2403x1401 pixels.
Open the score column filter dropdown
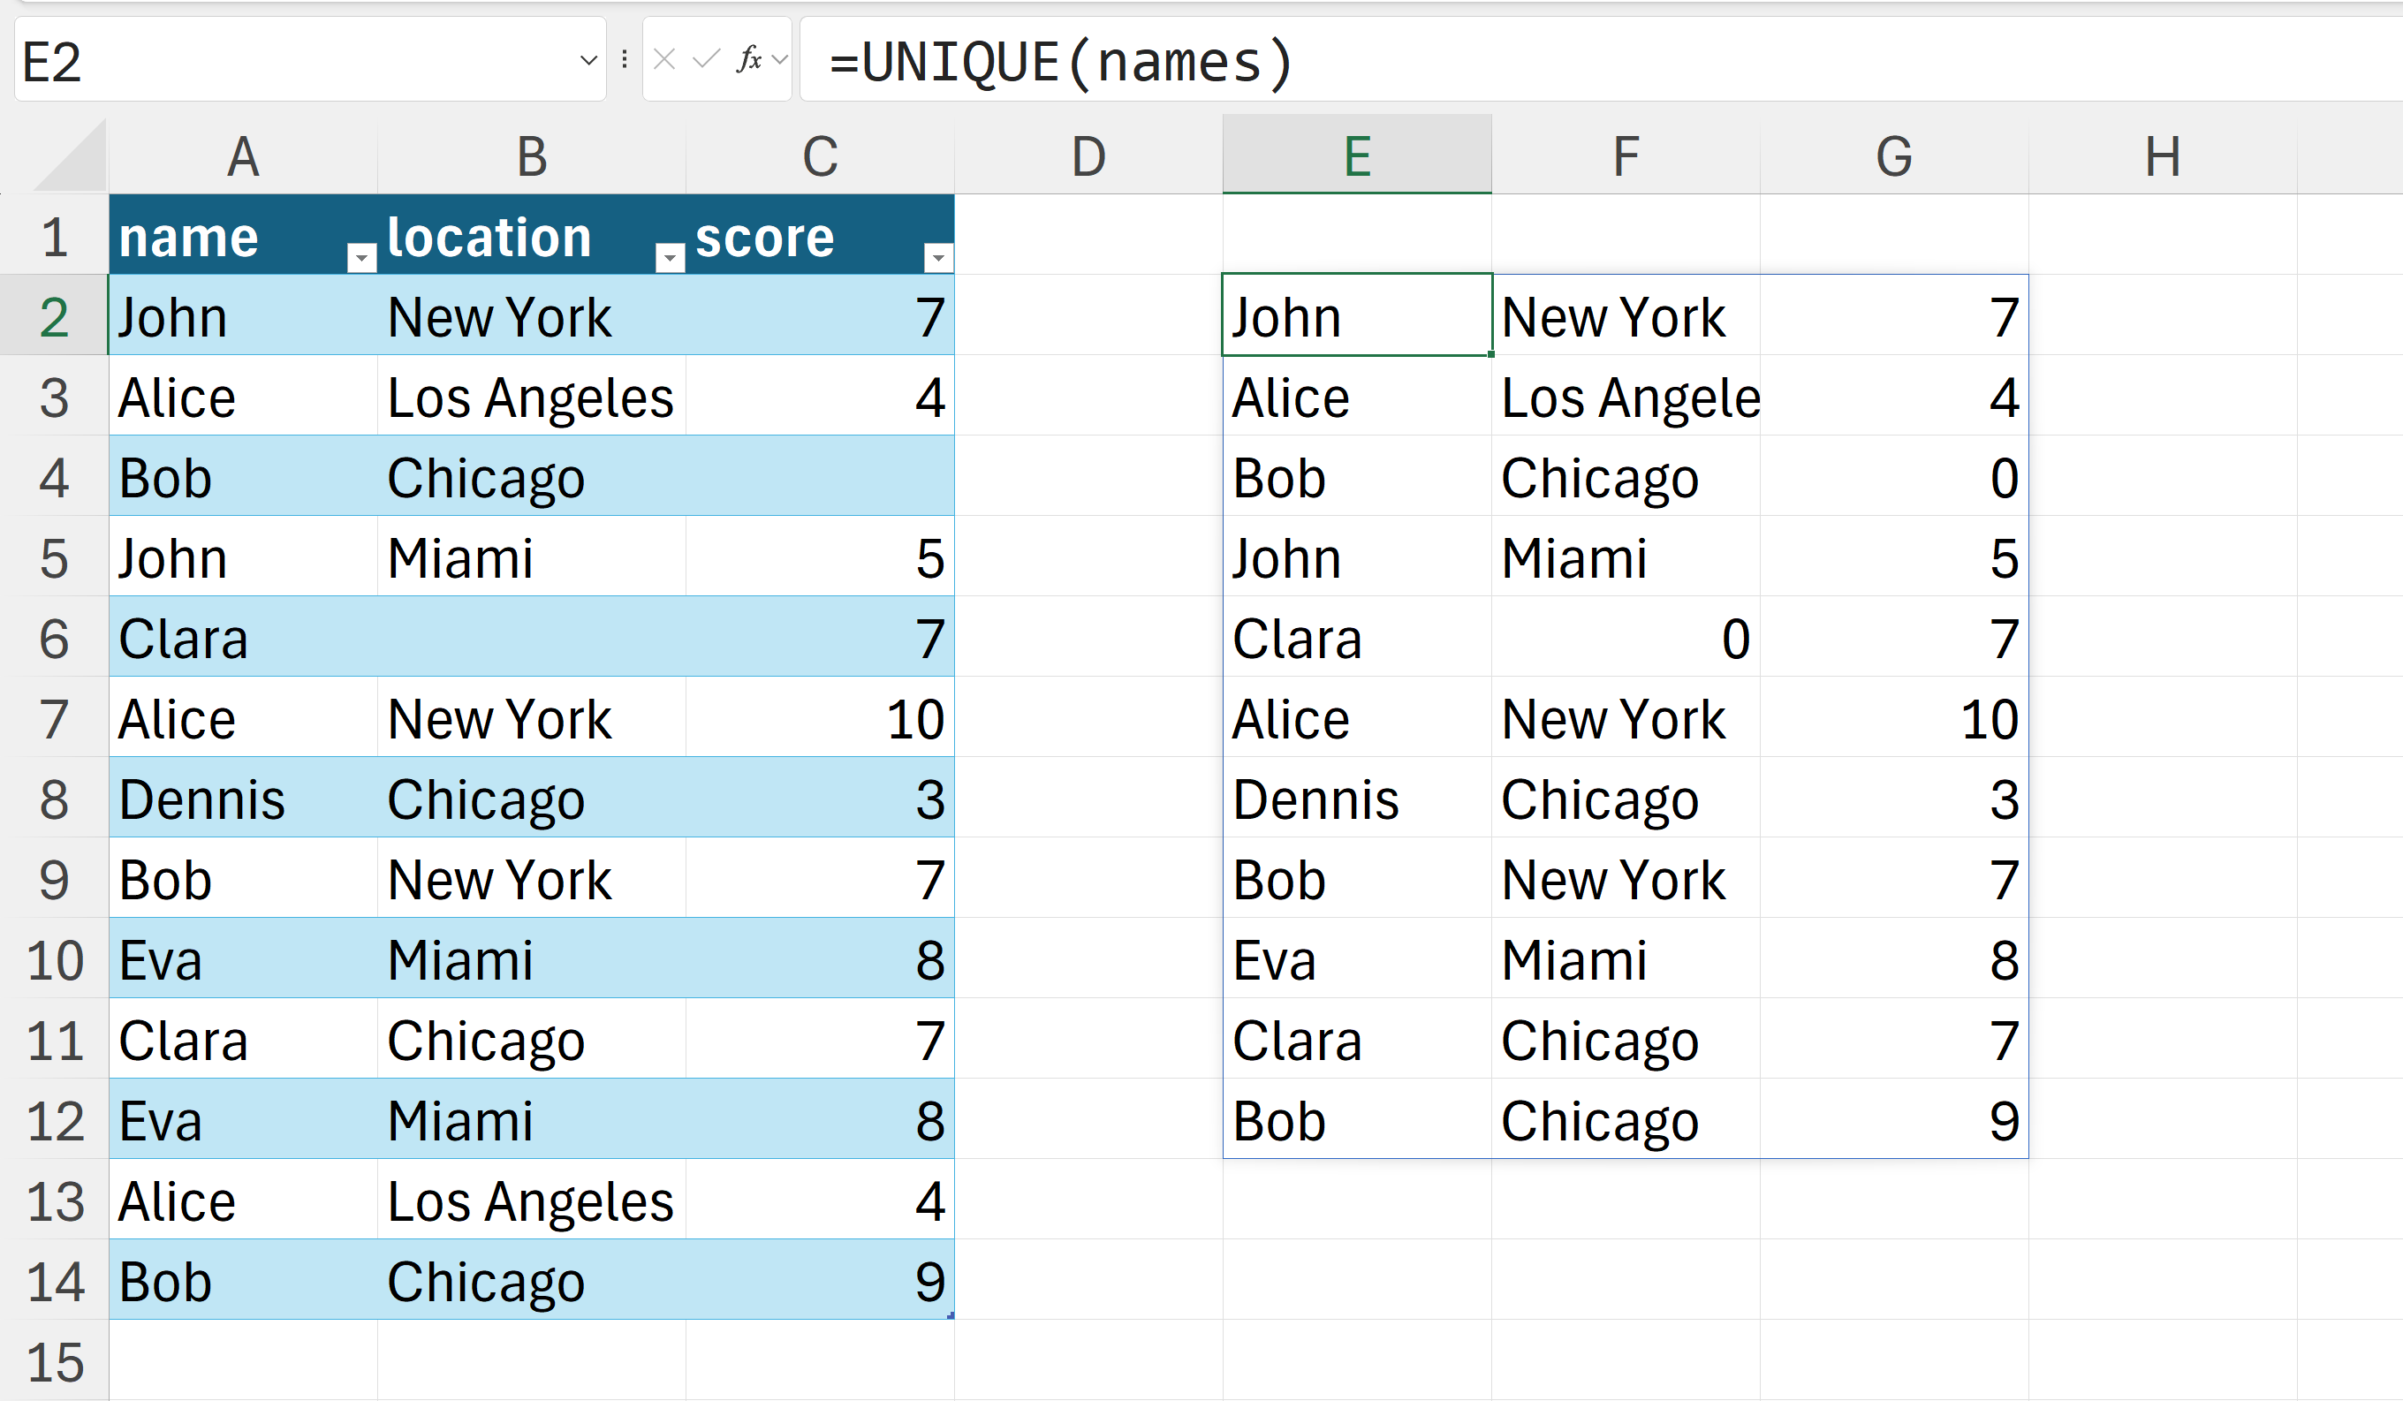pyautogui.click(x=938, y=258)
